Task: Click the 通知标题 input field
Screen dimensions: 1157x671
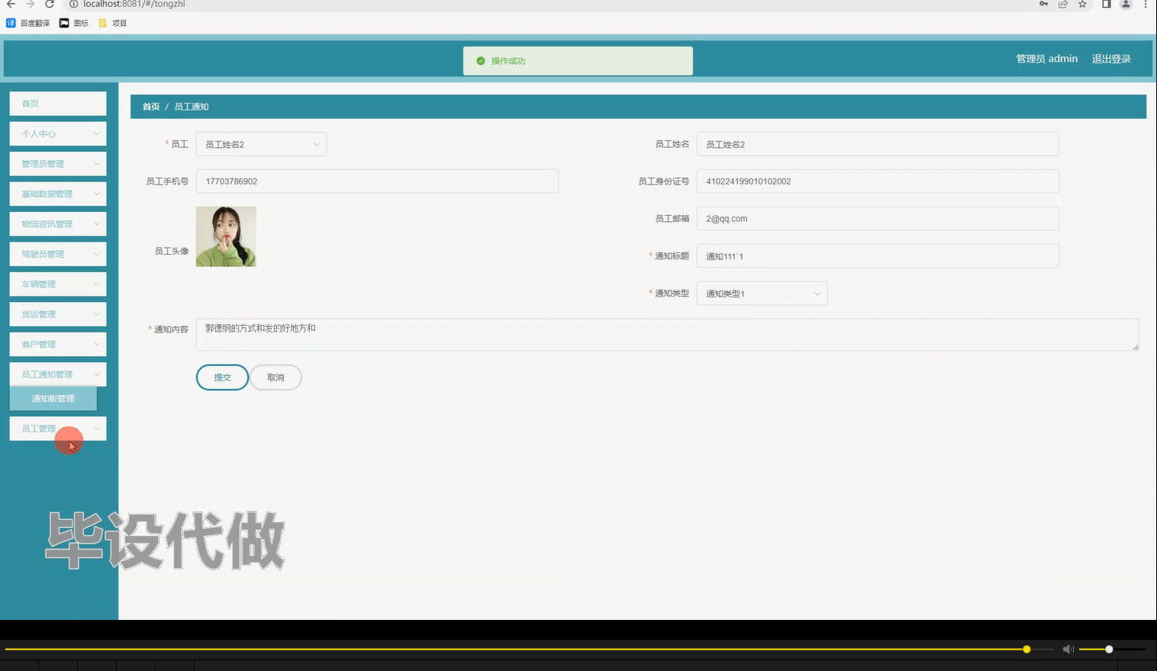Action: (x=878, y=256)
